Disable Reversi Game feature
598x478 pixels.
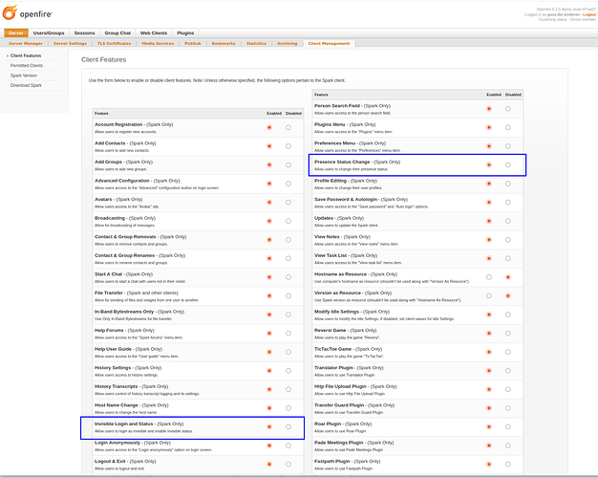click(x=508, y=334)
